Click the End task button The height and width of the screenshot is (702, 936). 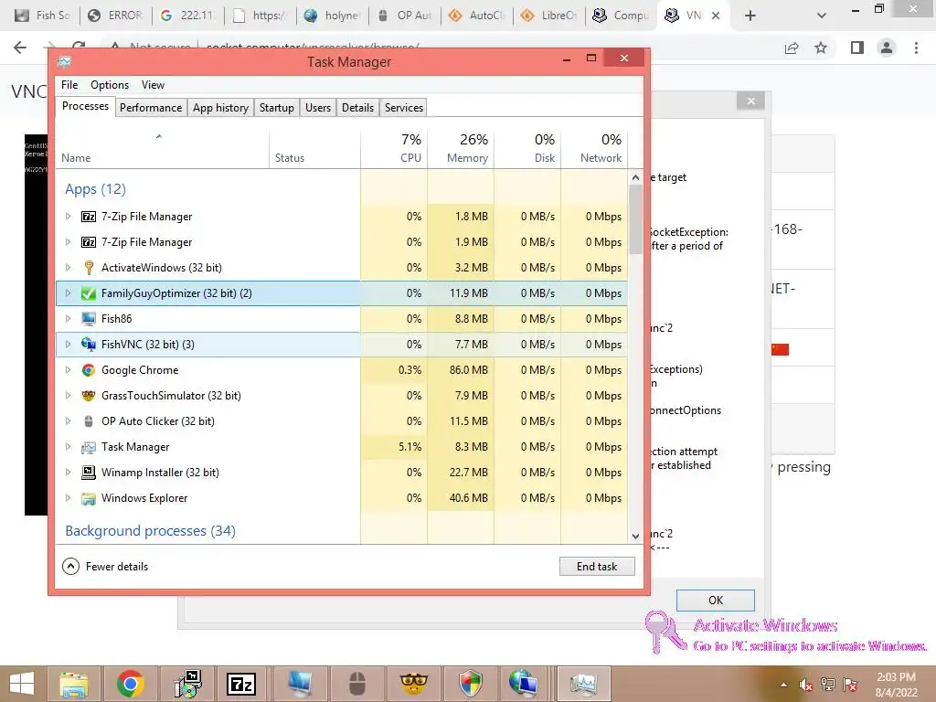point(597,567)
